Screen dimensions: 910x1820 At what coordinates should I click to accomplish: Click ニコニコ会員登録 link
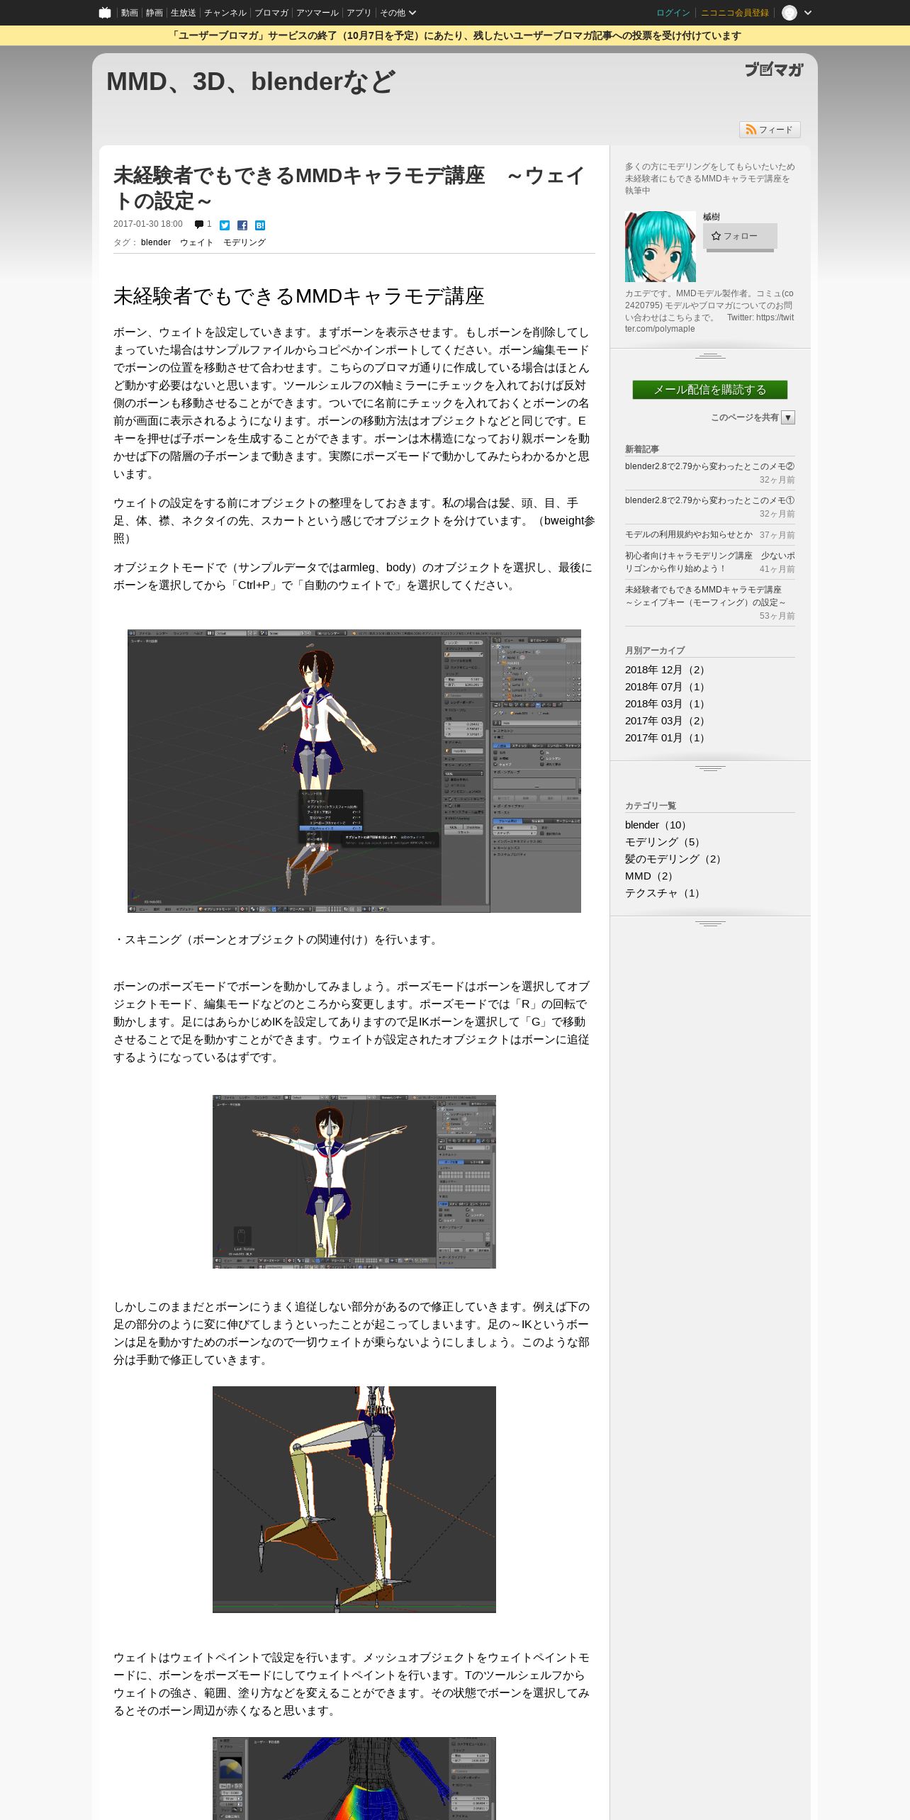point(734,13)
